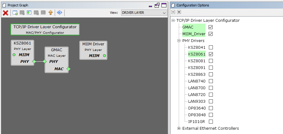Select MIIM_Driver label in the options tree

pyautogui.click(x=194, y=34)
